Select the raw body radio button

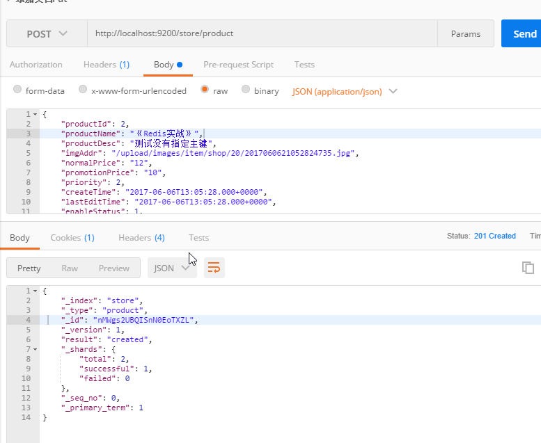pos(205,90)
